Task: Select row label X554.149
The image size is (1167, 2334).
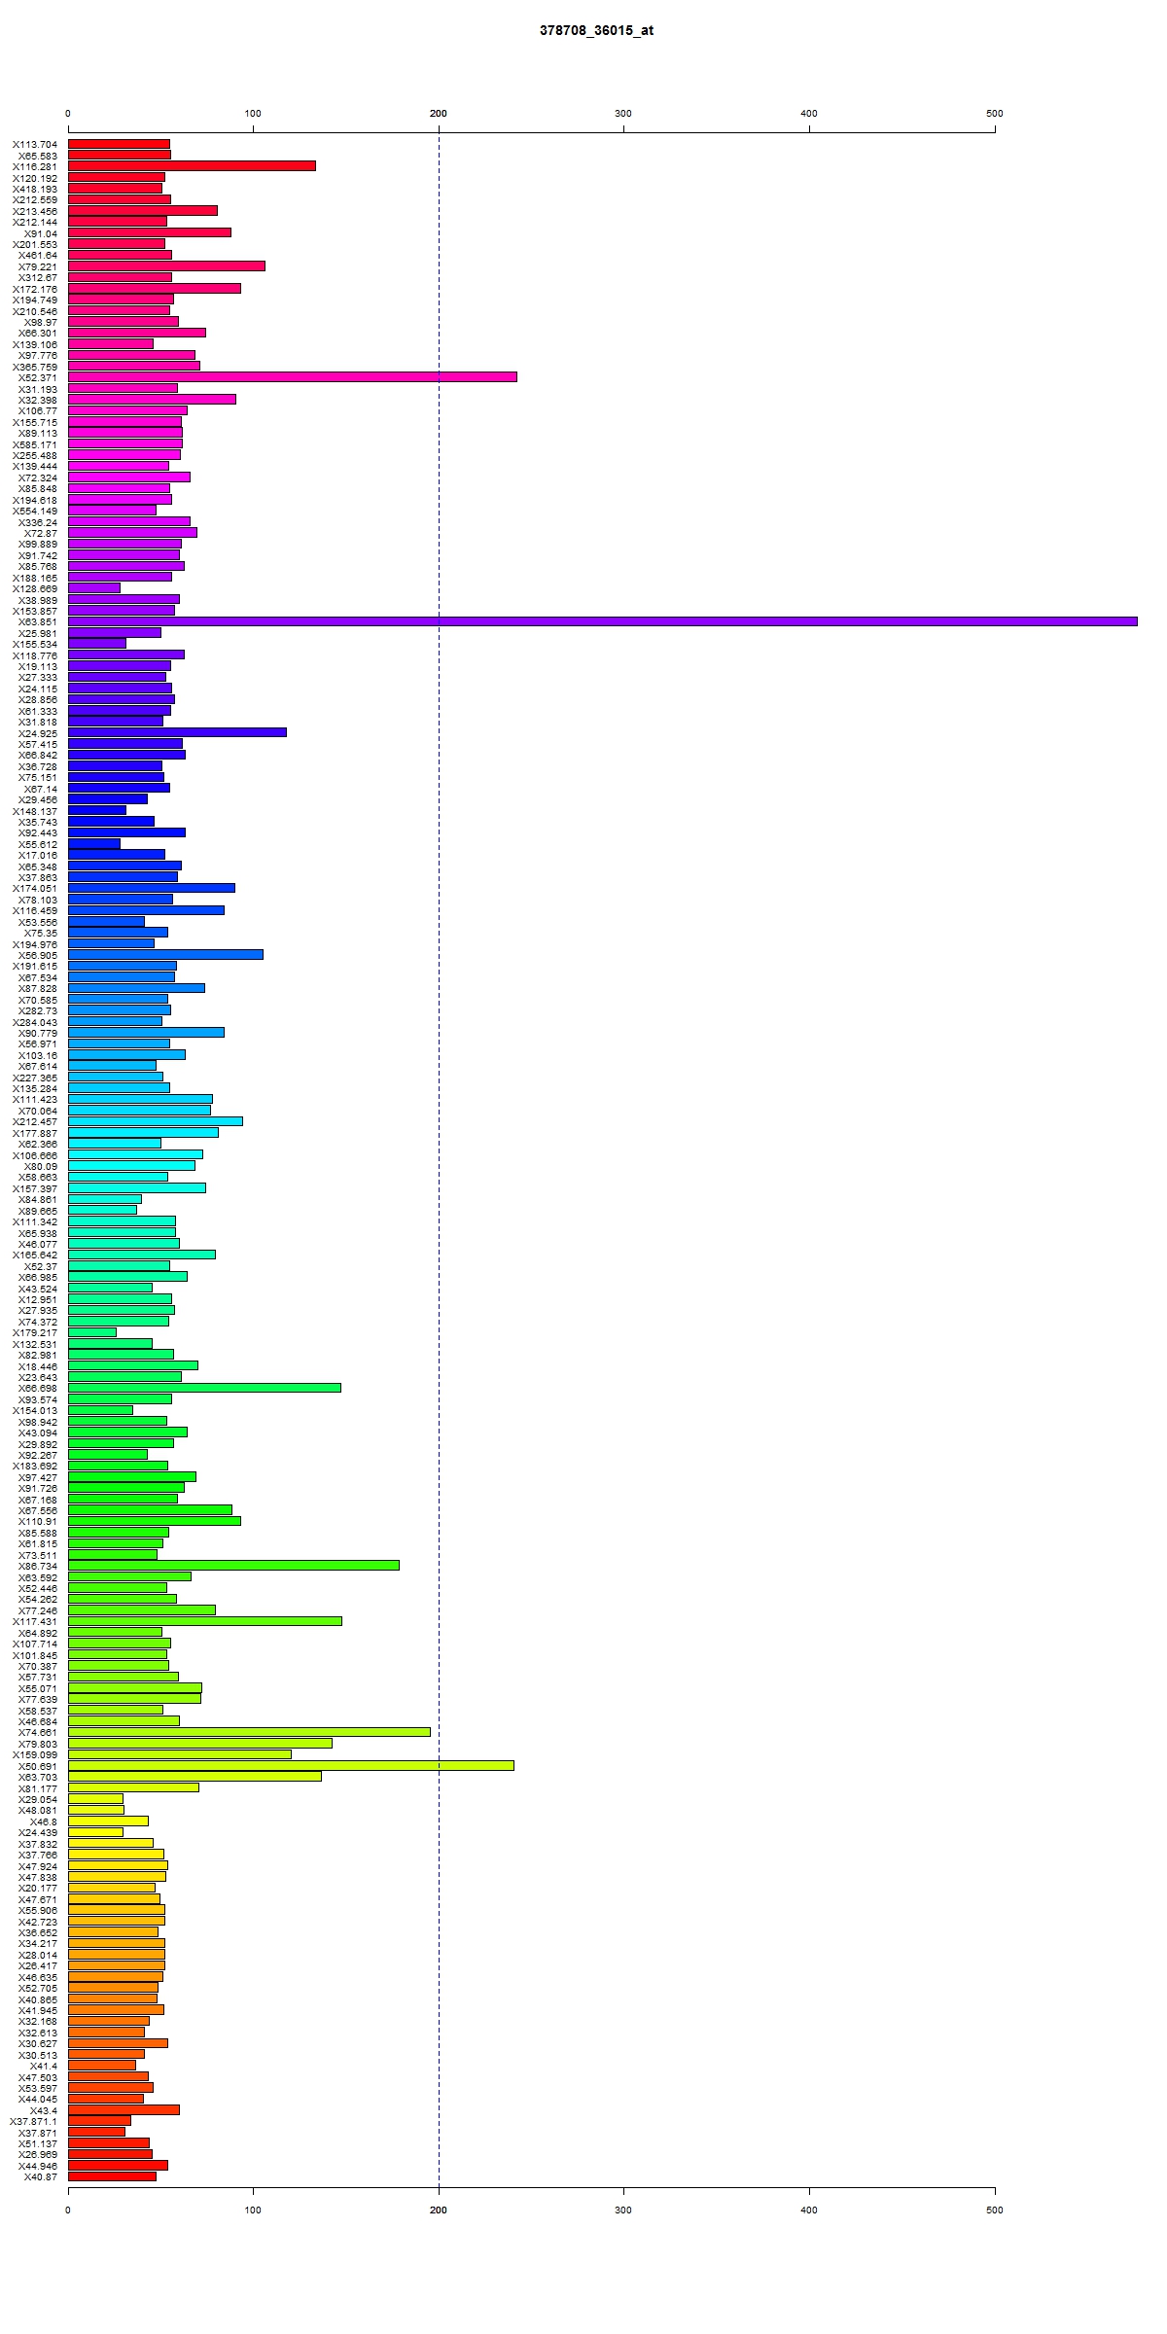Action: pyautogui.click(x=35, y=511)
